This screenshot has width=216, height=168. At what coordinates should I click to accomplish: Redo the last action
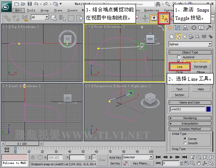tap(46, 4)
